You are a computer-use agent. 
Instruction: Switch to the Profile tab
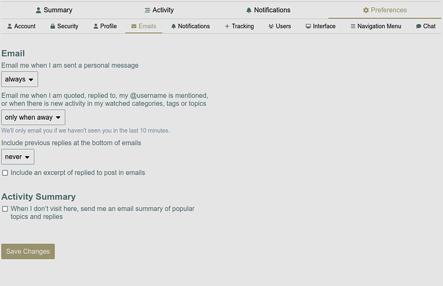105,26
